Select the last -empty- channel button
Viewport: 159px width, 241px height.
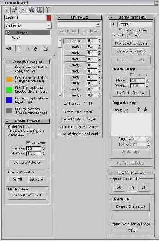point(75,95)
